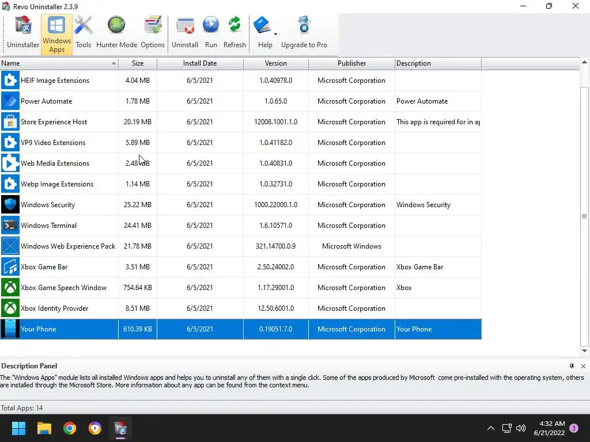Select the Power Automate app icon
Image resolution: width=590 pixels, height=442 pixels.
click(x=10, y=101)
